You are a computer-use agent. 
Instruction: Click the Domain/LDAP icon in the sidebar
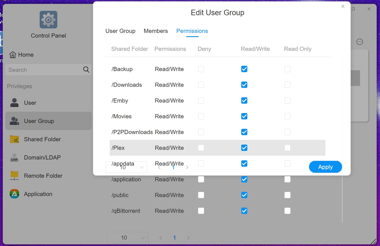click(x=14, y=158)
